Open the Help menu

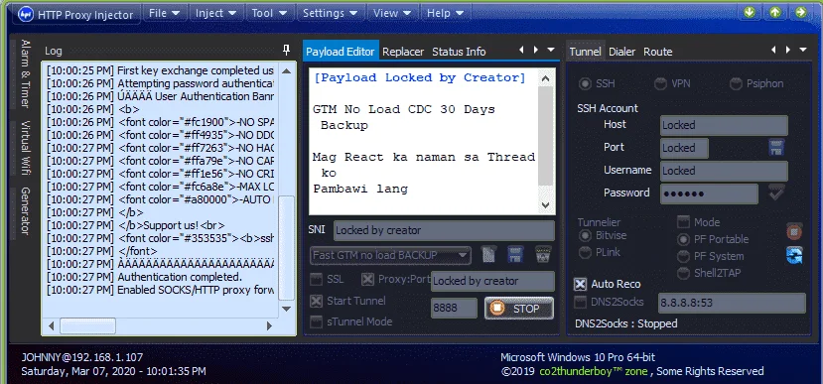coord(445,13)
